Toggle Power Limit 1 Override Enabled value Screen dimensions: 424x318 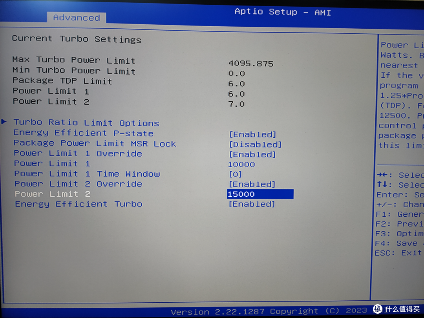pyautogui.click(x=252, y=154)
